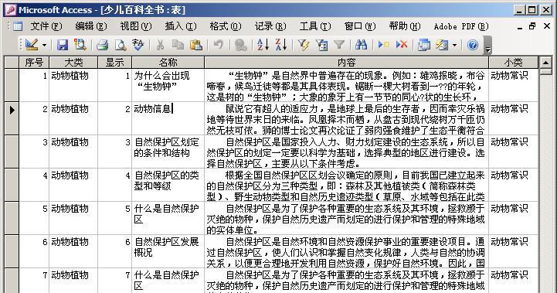Click name cell 自然保护区发展概况

[x=168, y=251]
